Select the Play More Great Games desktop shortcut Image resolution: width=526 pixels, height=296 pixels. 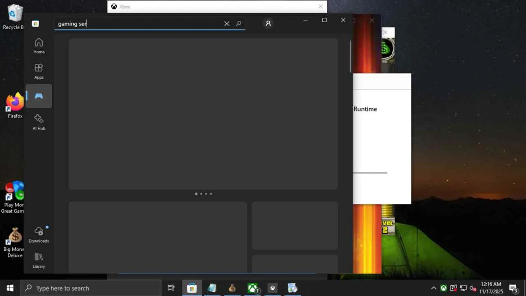click(x=13, y=198)
